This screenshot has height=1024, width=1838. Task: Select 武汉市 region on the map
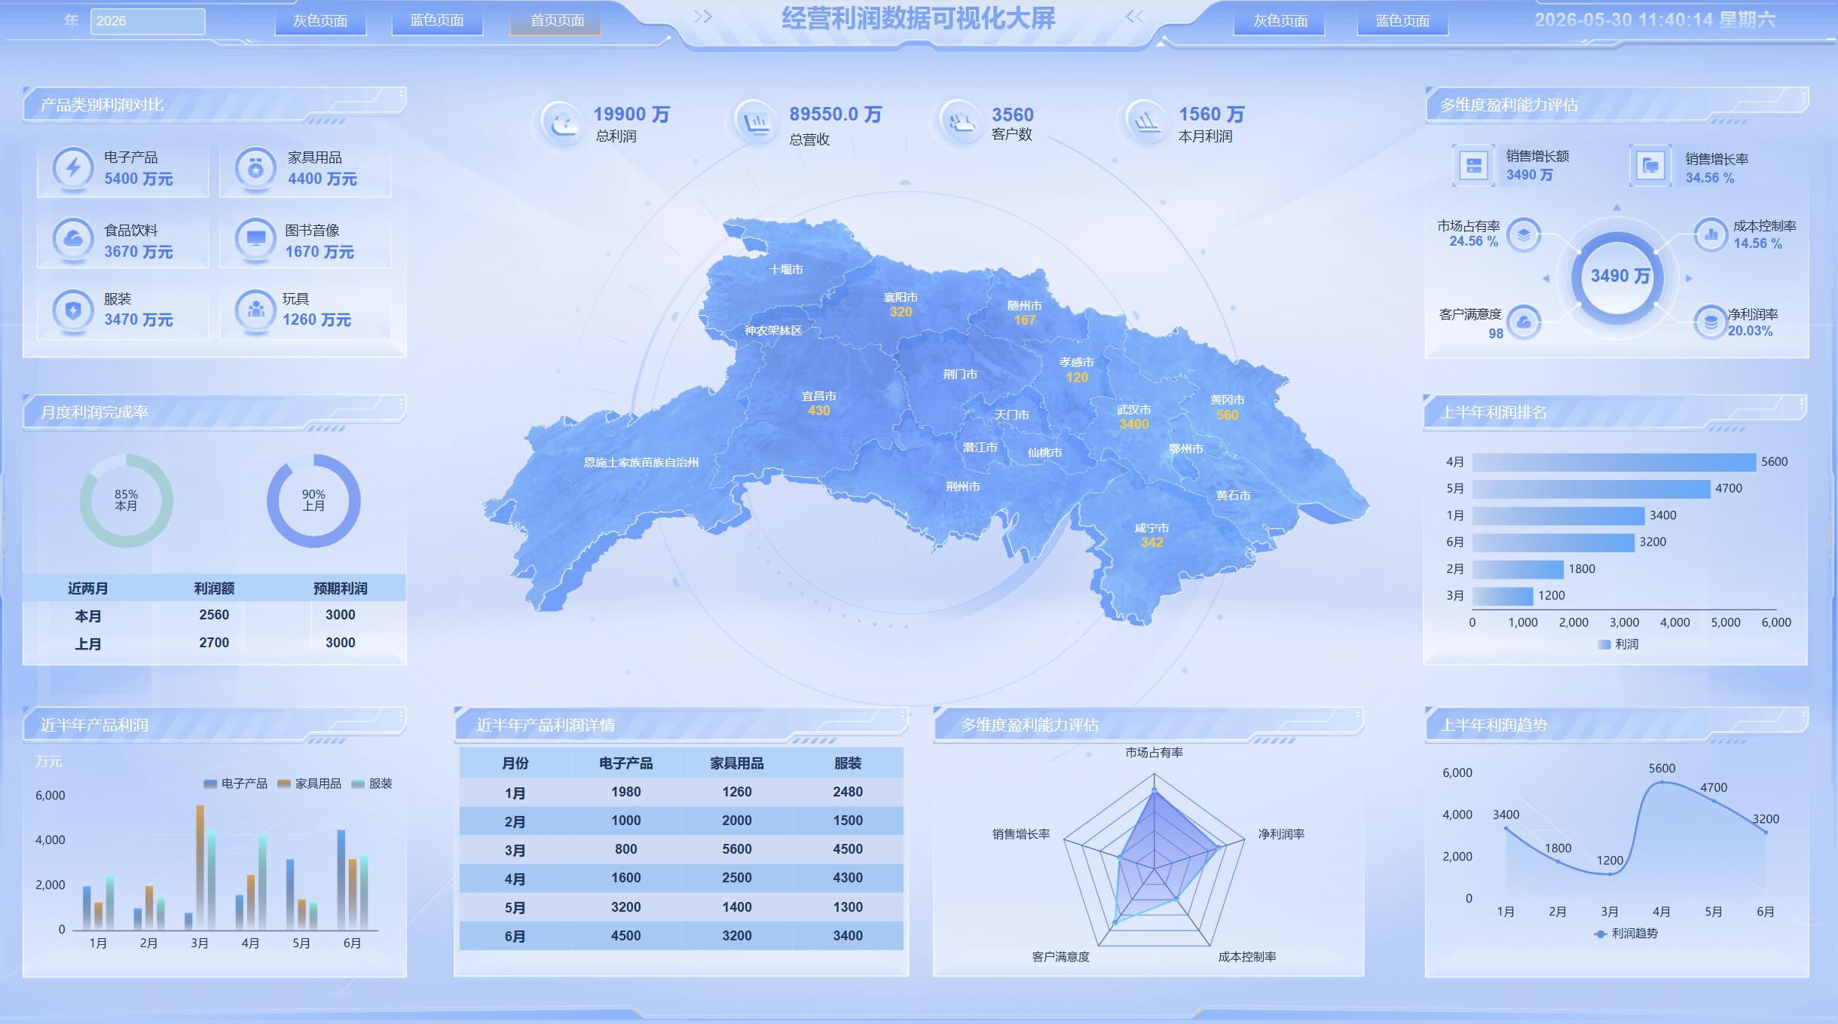tap(1133, 417)
